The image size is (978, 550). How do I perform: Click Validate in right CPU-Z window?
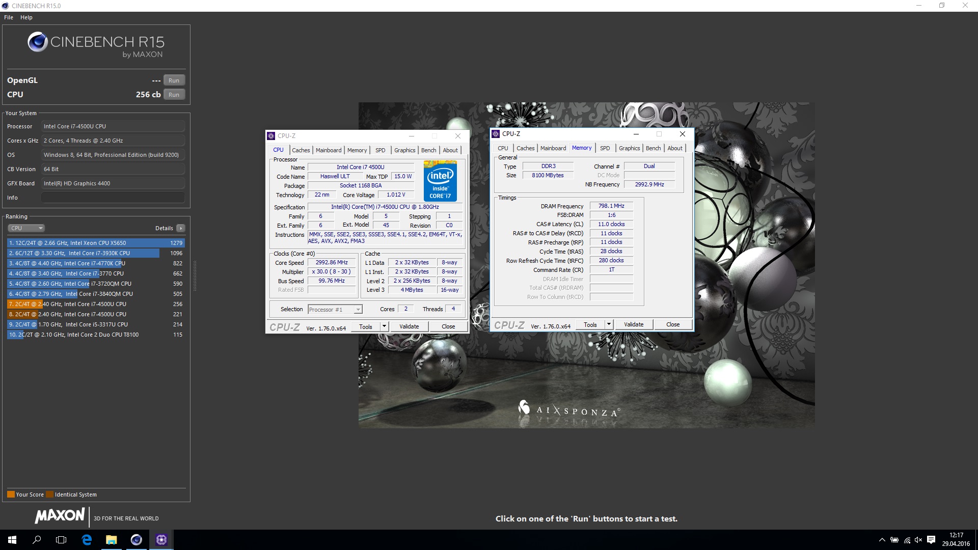click(x=634, y=325)
